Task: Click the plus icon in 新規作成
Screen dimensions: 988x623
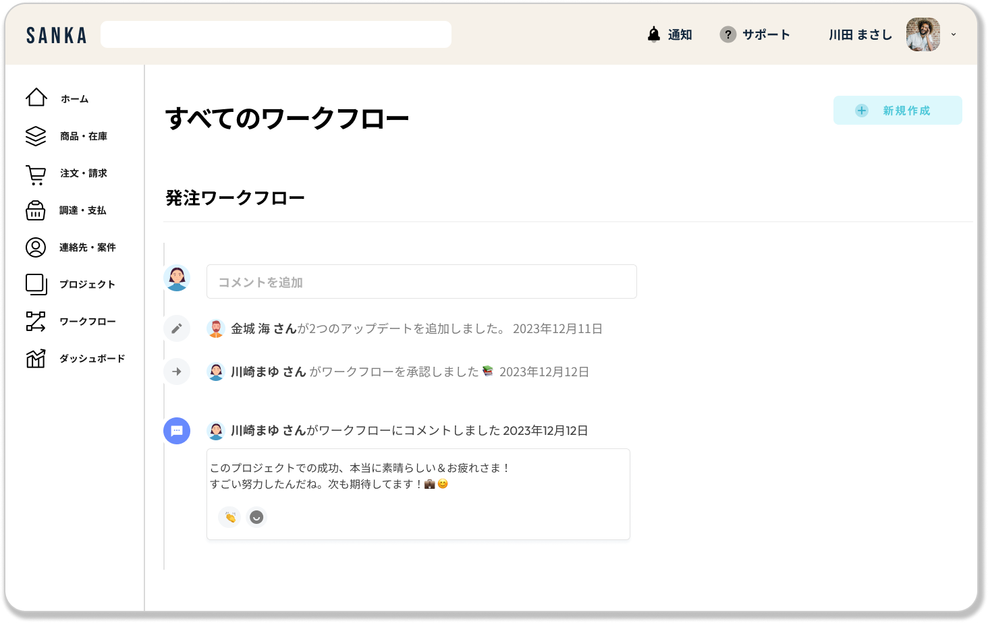Action: (x=862, y=111)
